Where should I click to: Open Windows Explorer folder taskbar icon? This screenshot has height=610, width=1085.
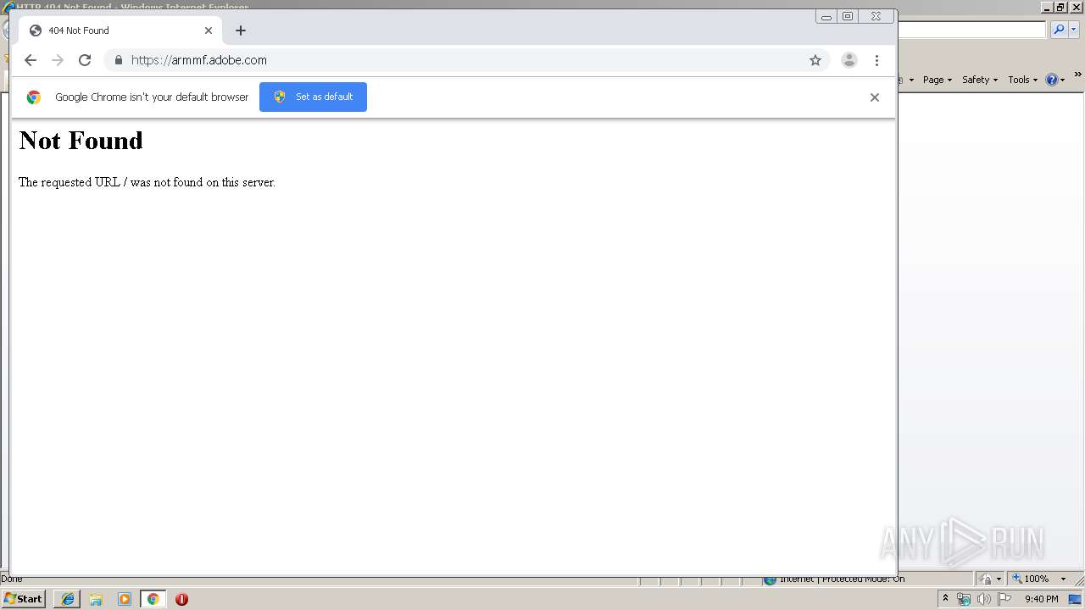[x=96, y=599]
